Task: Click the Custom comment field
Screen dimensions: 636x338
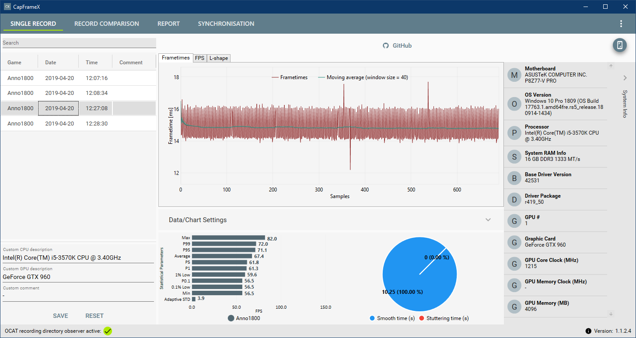Action: [78, 296]
